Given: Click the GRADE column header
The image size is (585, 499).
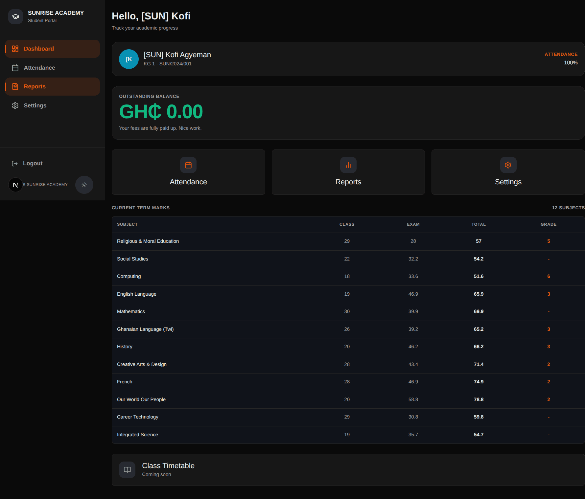Looking at the screenshot, I should (549, 224).
